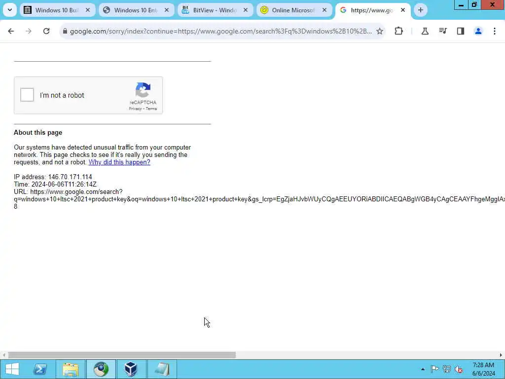Bookmark this page with the star icon
The width and height of the screenshot is (505, 379).
(x=380, y=31)
